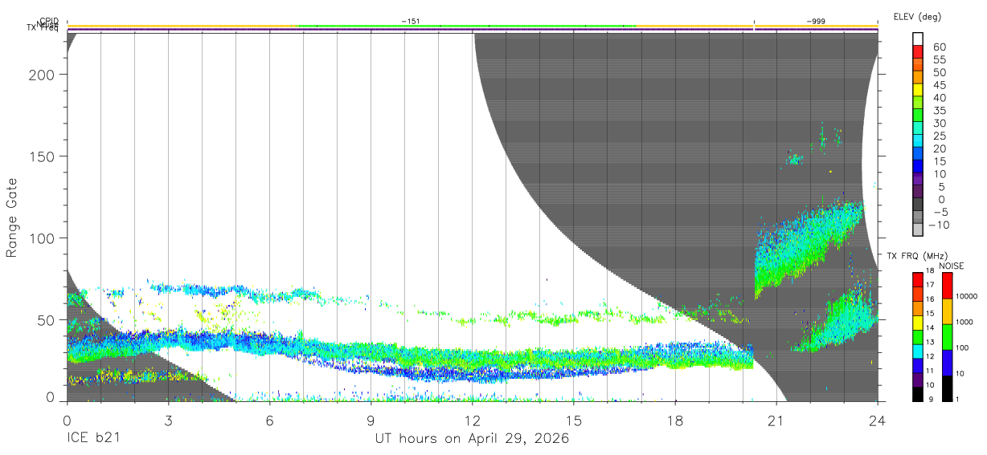The width and height of the screenshot is (987, 455).
Task: Click the '15' hour tick label on time axis
Action: [574, 420]
